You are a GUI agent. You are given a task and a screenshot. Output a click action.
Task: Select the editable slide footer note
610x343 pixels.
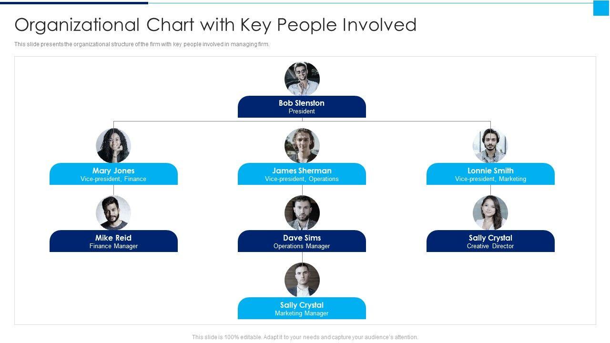click(x=305, y=337)
